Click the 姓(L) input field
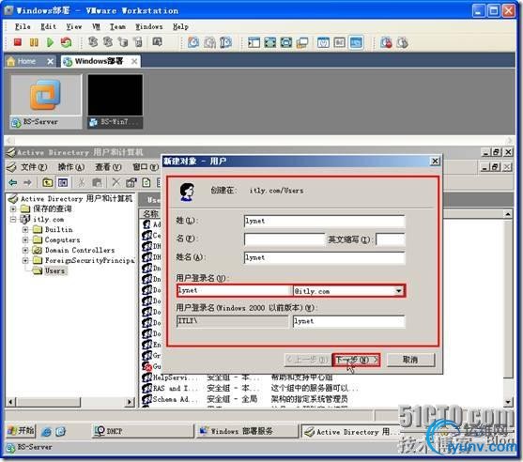Image resolution: width=523 pixels, height=462 pixels. (x=325, y=222)
